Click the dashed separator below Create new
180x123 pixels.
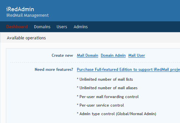pos(95,62)
